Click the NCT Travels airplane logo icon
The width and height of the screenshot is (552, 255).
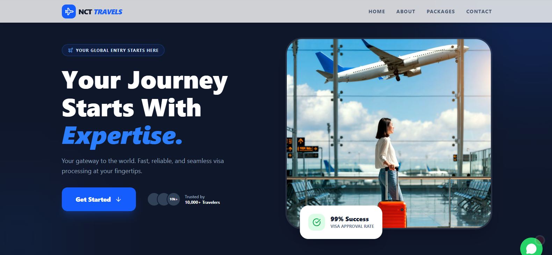[69, 11]
